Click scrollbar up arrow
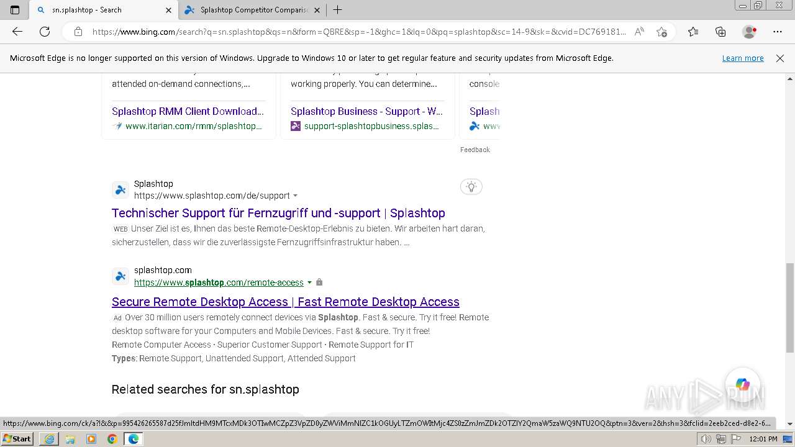 (790, 79)
